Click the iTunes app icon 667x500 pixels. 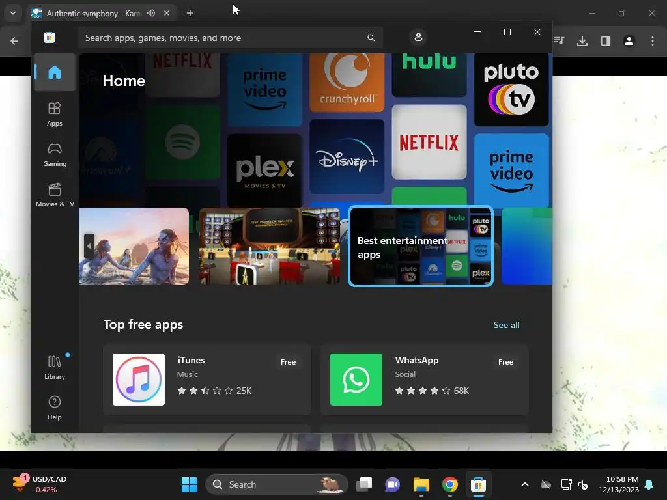(139, 380)
